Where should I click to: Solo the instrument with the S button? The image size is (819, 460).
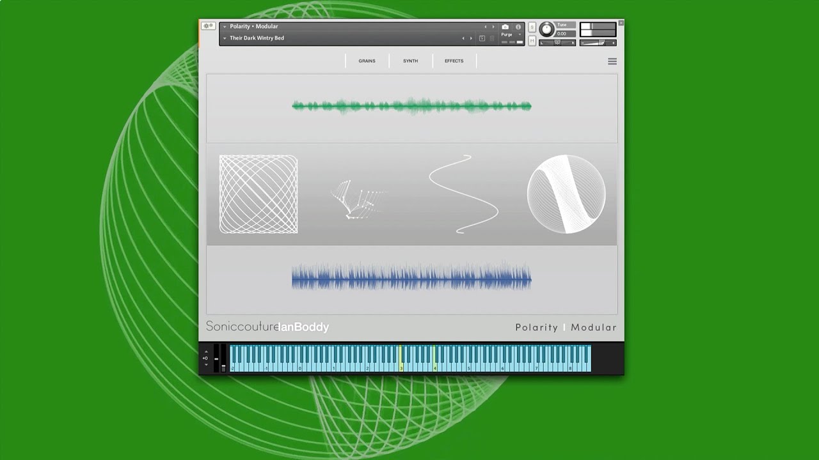532,27
